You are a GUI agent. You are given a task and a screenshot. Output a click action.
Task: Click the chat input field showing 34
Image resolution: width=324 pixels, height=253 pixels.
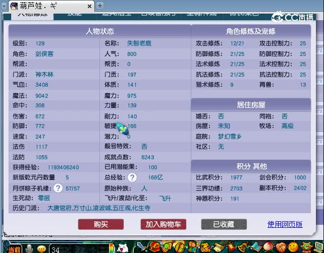pyautogui.click(x=80, y=249)
